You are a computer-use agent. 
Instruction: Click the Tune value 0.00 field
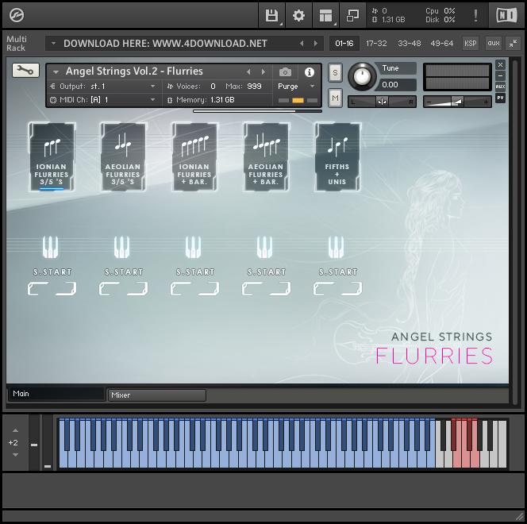397,85
